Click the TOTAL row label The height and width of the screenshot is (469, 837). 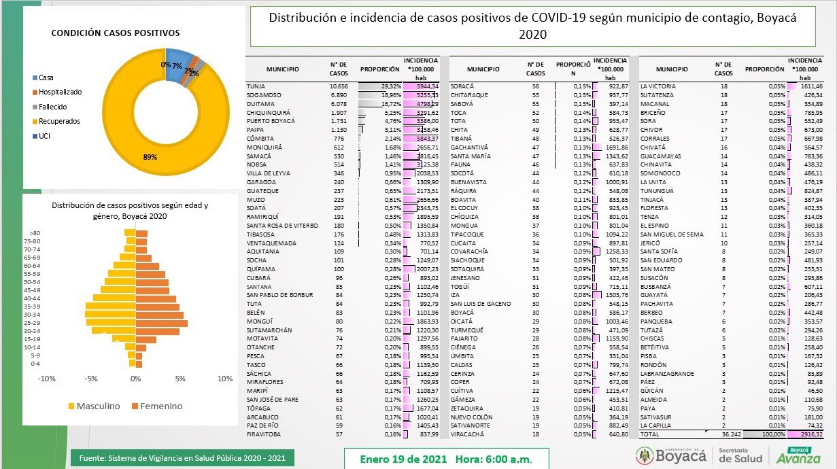[x=650, y=433]
